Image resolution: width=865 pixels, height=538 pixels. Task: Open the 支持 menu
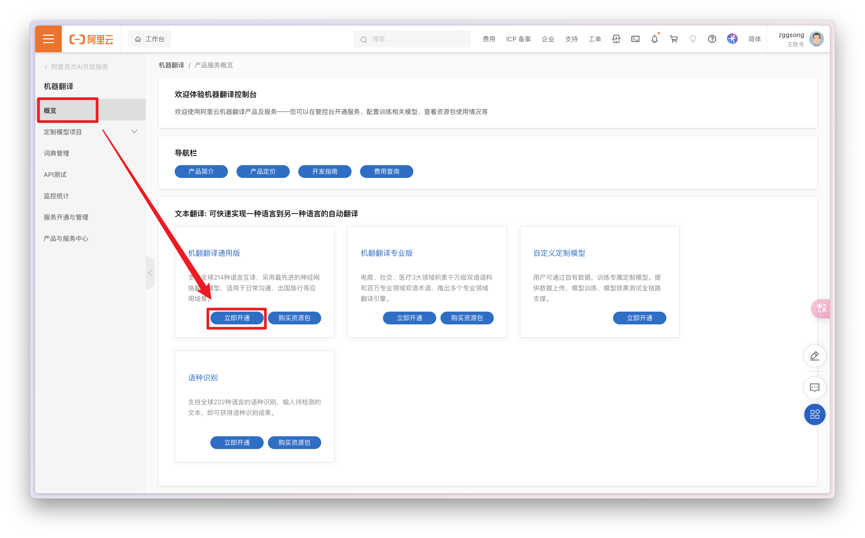(x=572, y=39)
